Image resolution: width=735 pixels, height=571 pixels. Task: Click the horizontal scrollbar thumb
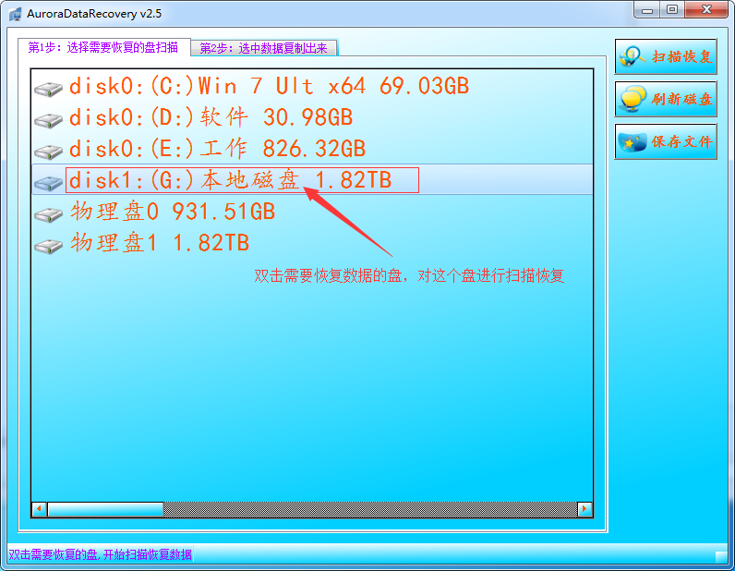(x=105, y=509)
